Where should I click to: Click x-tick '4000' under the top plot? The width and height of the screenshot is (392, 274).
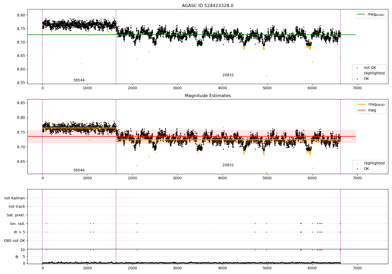coord(222,88)
